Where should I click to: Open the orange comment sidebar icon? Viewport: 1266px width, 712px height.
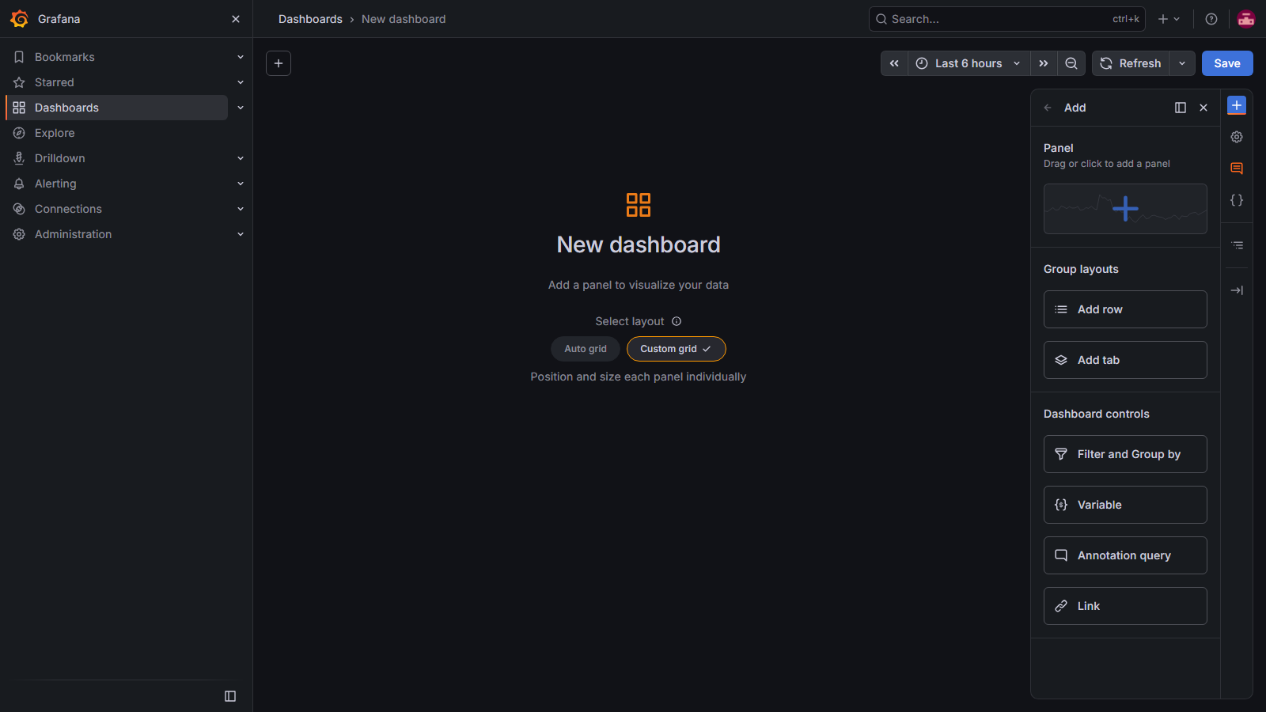(1237, 169)
